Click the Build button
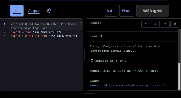 tap(110, 11)
